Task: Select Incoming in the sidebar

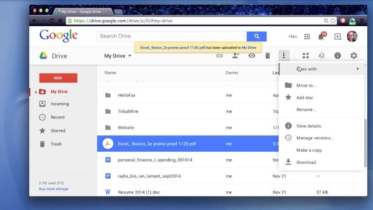Action: coord(59,104)
